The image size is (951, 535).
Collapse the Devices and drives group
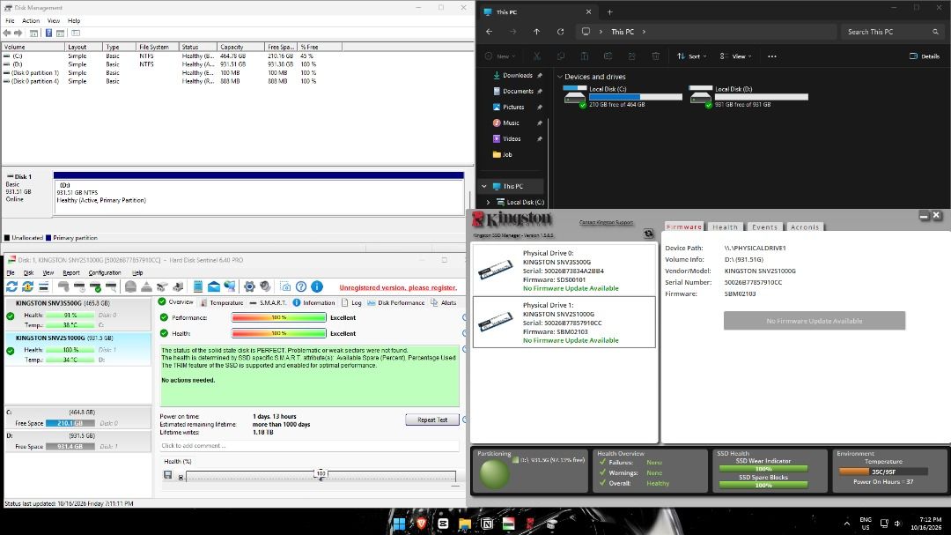coord(560,78)
